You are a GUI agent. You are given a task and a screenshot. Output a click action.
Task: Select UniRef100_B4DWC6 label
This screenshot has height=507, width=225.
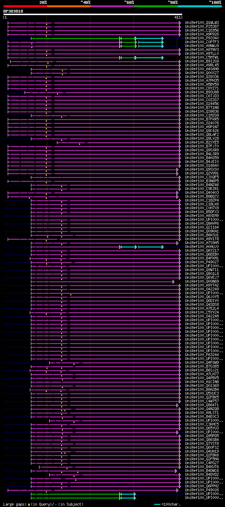(202, 470)
